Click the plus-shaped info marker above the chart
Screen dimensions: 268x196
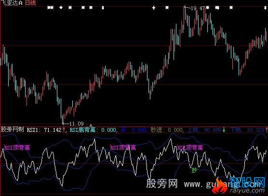(154, 8)
